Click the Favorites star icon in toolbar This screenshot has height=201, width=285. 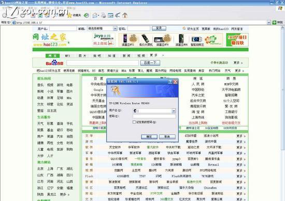pyautogui.click(x=69, y=16)
